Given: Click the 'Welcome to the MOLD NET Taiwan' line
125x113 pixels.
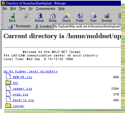Looking at the screenshot, I should (51, 52).
